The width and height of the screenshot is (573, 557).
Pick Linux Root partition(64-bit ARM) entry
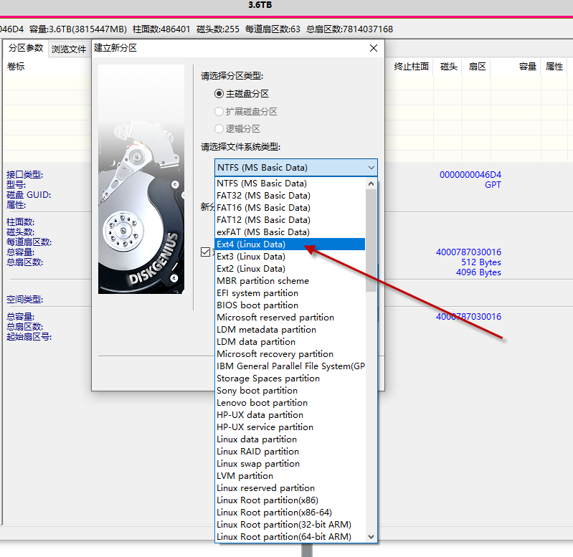(x=290, y=536)
